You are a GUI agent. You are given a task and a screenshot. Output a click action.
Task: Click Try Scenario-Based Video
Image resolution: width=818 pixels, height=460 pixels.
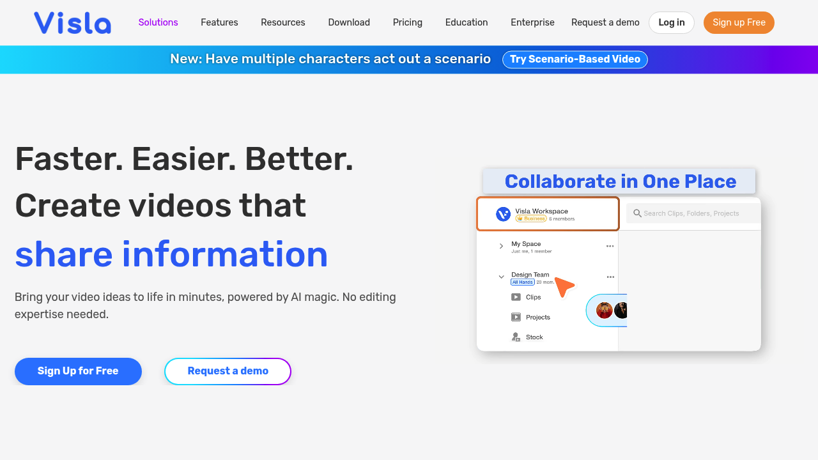tap(575, 59)
